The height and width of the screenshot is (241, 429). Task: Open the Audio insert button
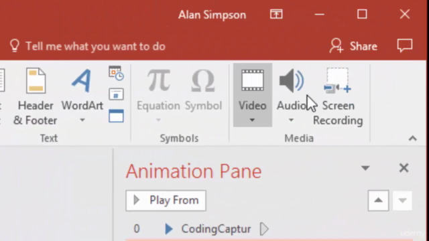pyautogui.click(x=291, y=95)
